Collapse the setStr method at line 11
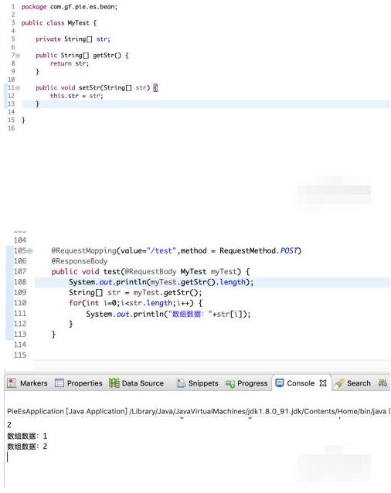 [x=18, y=88]
